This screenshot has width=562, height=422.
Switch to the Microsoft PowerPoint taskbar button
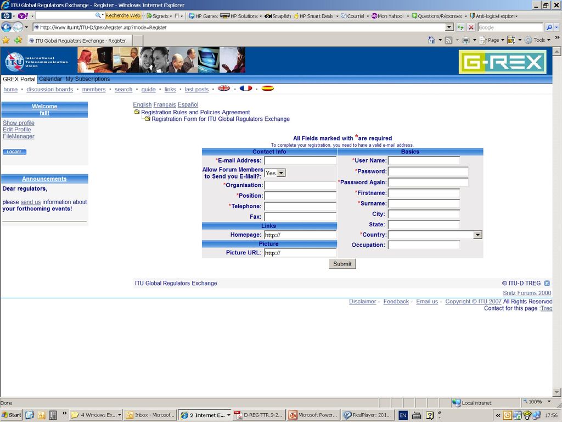click(x=313, y=415)
